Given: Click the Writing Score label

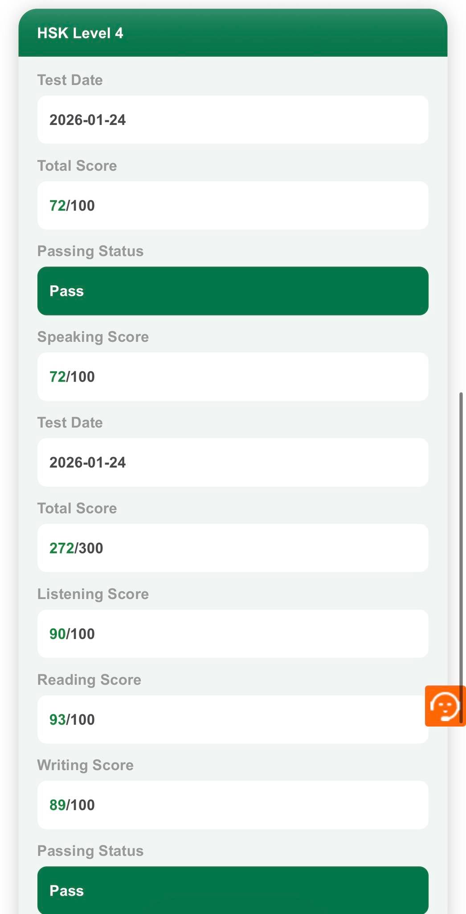Looking at the screenshot, I should (x=85, y=765).
